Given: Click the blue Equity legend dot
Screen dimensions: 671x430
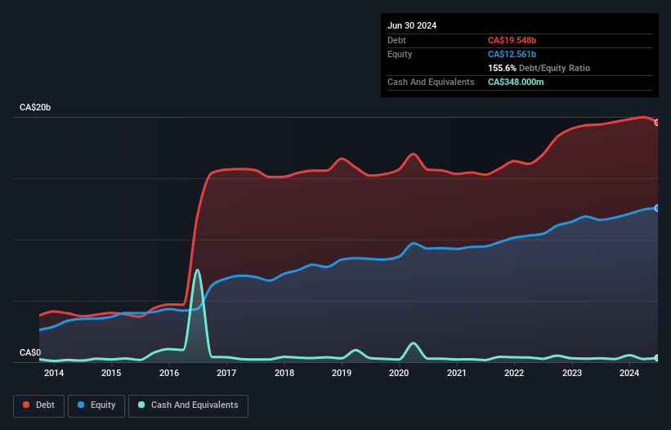Looking at the screenshot, I should 81,405.
